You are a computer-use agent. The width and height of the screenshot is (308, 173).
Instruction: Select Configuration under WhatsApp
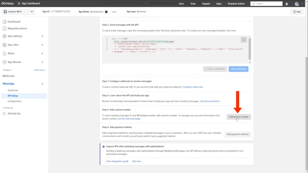(x=14, y=101)
